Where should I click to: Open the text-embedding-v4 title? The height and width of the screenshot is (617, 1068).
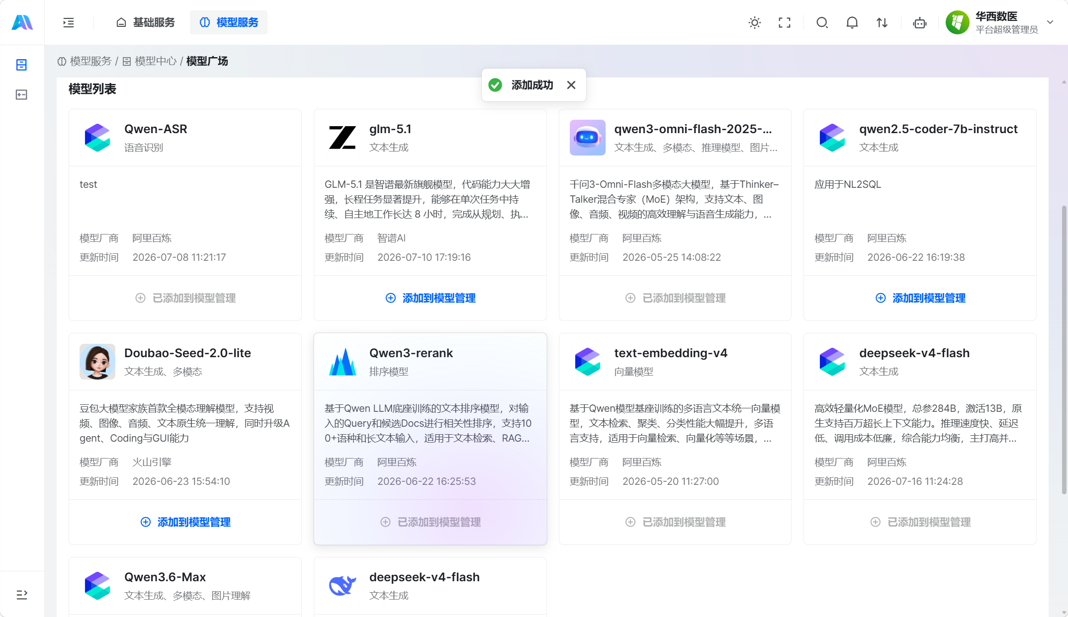(x=671, y=353)
